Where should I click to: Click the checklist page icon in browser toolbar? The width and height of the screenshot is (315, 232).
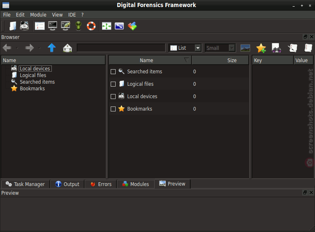[x=308, y=48]
